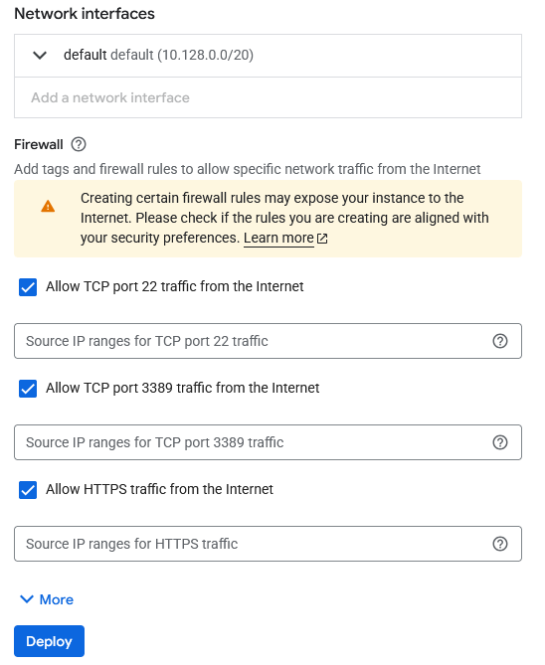Focus Source IP ranges for HTTPS traffic field
This screenshot has height=665, width=545.
(268, 544)
